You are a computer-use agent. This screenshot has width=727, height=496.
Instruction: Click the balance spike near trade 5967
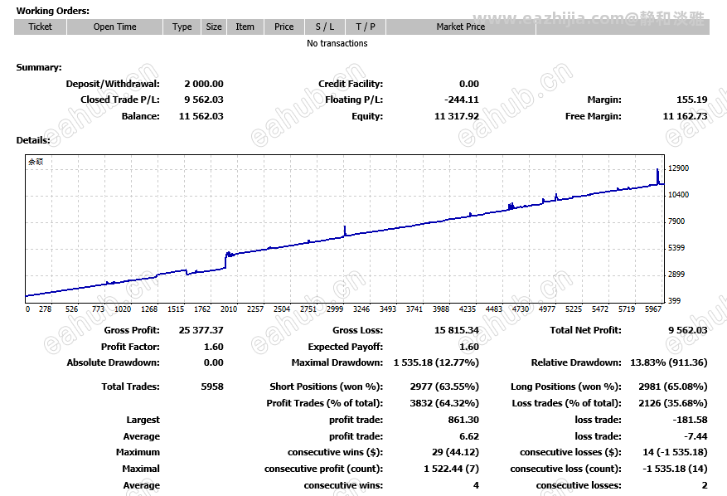click(x=657, y=177)
